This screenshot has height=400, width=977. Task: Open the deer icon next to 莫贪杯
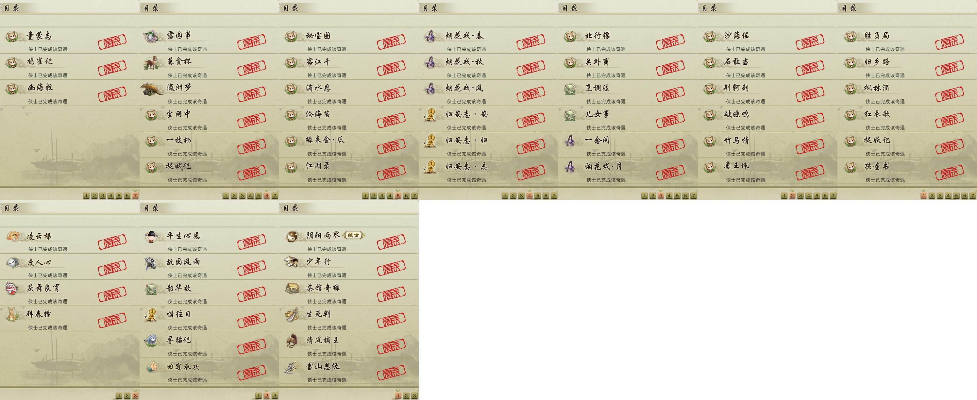coord(151,62)
